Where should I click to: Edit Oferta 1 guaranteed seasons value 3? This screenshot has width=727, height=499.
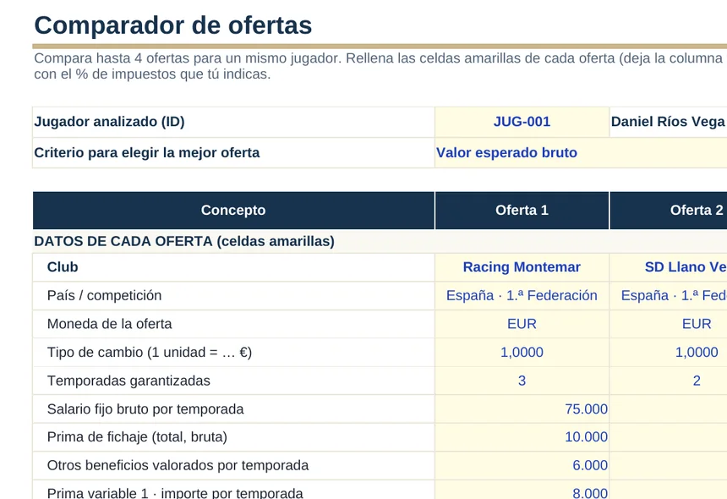coord(522,381)
